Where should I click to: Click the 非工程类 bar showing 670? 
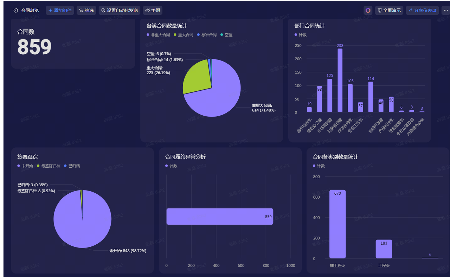coord(337,225)
